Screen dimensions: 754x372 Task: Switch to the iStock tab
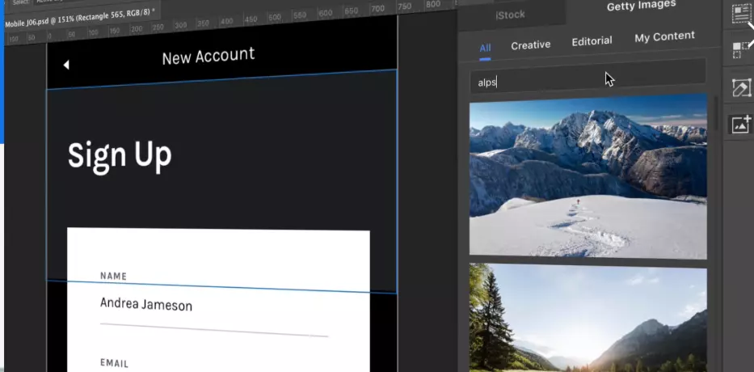510,15
